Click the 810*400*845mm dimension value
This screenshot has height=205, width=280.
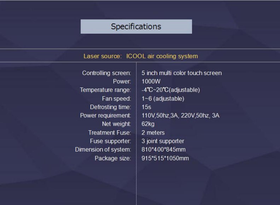[164, 149]
